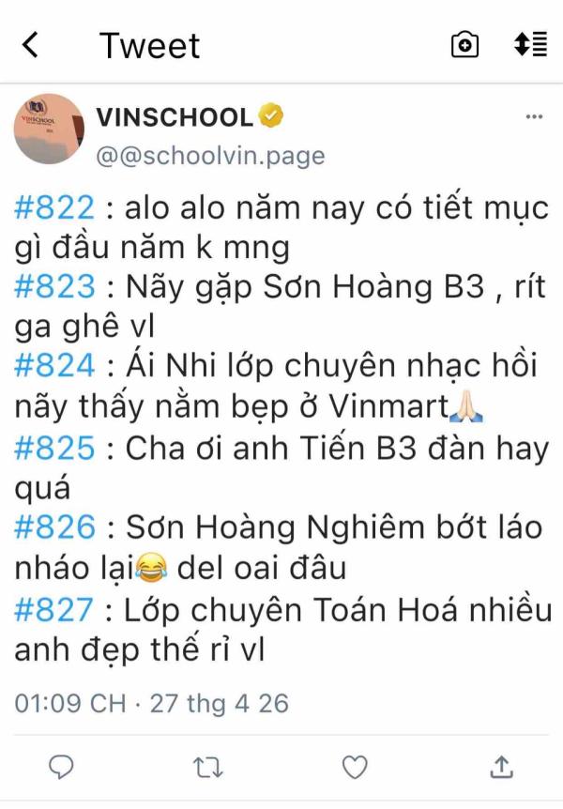Tap the @schoolvin.page handle

tap(210, 157)
